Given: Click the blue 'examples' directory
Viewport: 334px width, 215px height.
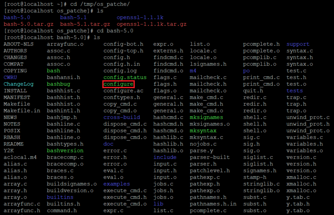Looking at the screenshot, I should point(116,184).
